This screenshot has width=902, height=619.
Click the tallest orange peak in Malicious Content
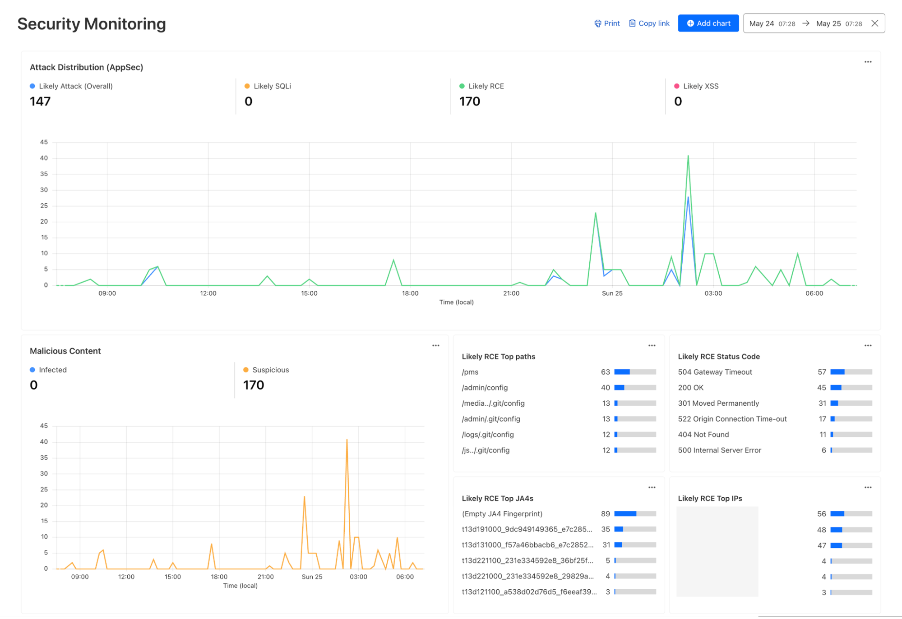(347, 440)
